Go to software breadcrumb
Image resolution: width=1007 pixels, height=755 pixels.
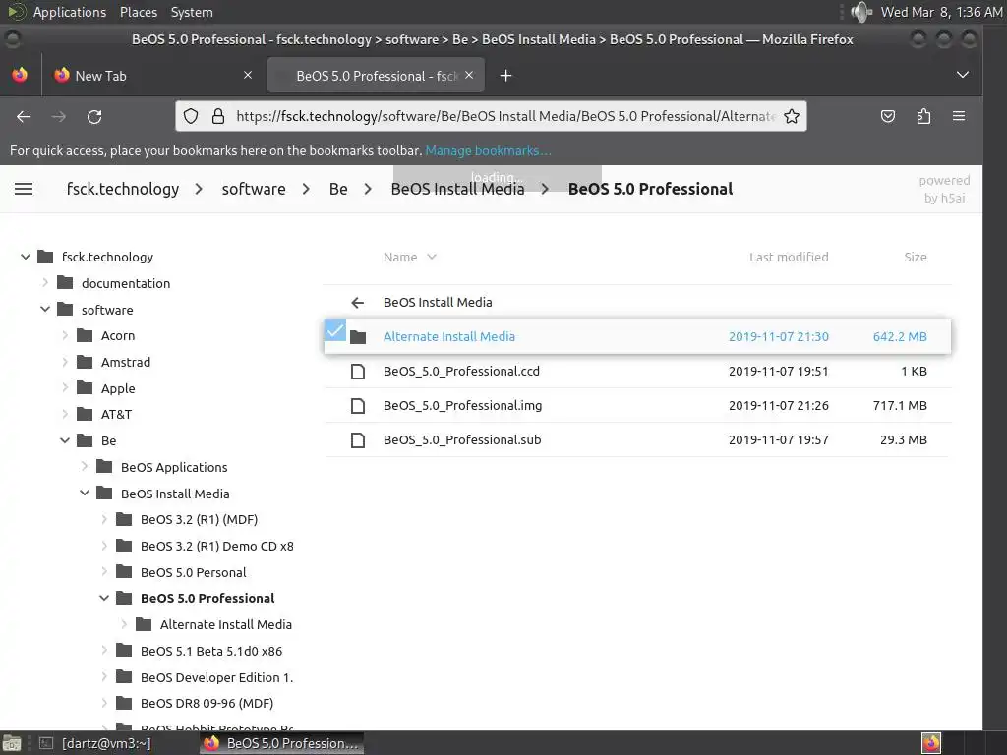tap(254, 189)
